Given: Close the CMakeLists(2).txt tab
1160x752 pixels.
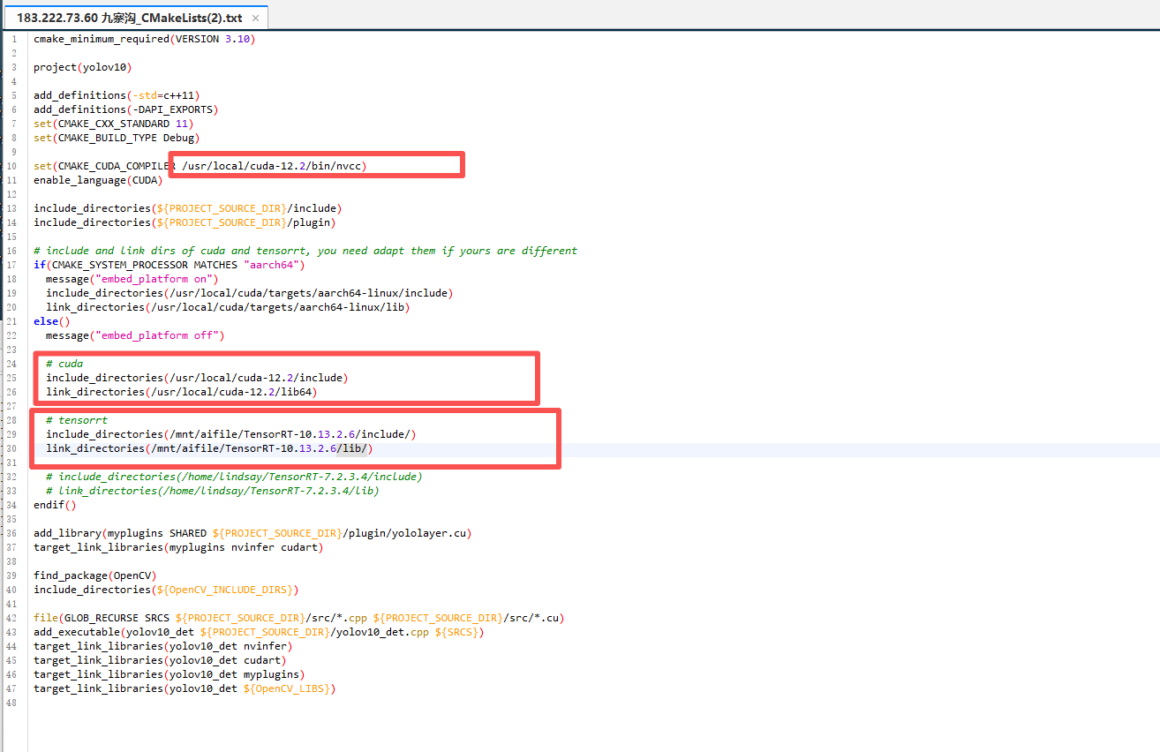Looking at the screenshot, I should pos(255,19).
